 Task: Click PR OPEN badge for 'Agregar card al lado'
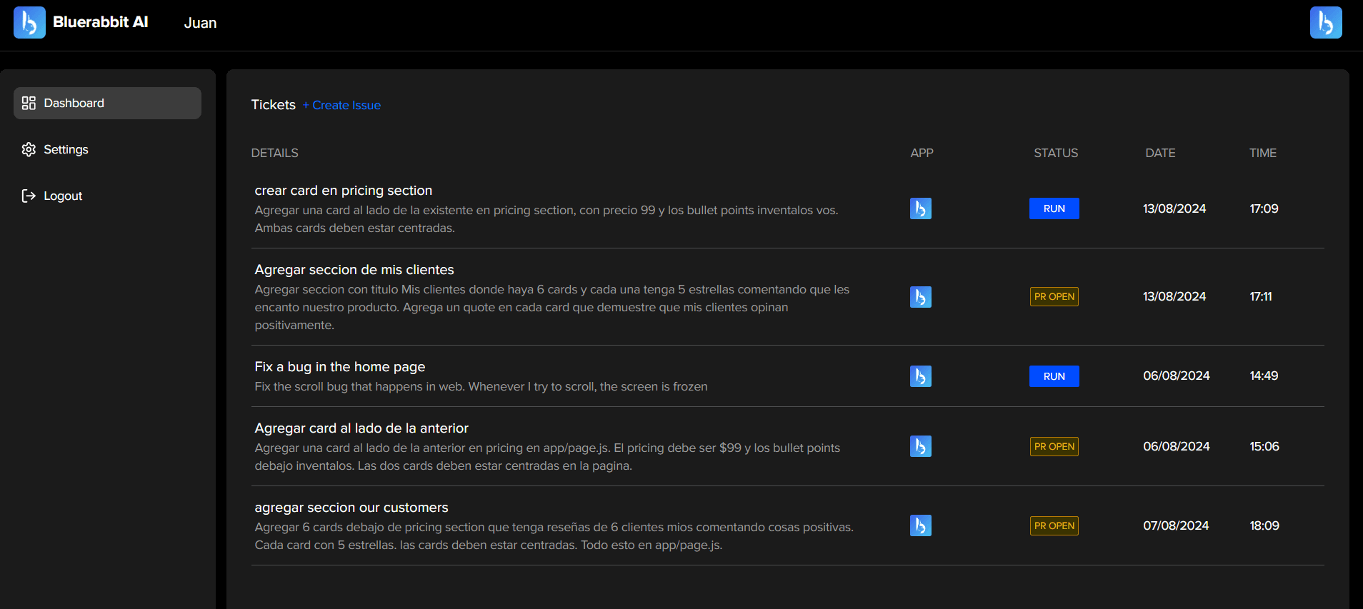(x=1054, y=447)
